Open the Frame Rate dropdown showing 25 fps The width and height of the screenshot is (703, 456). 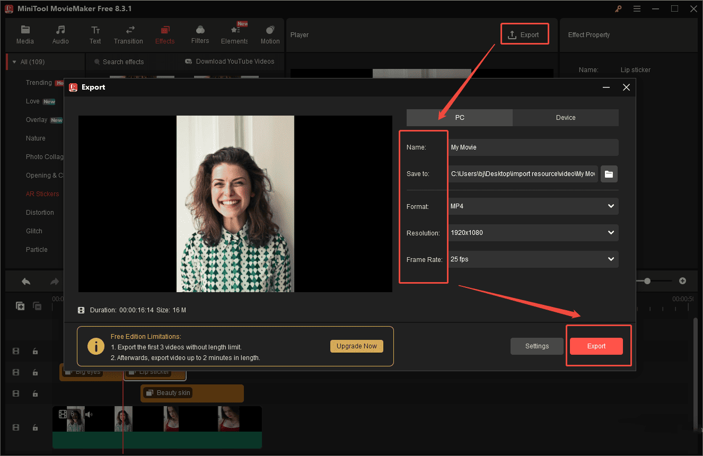[533, 259]
